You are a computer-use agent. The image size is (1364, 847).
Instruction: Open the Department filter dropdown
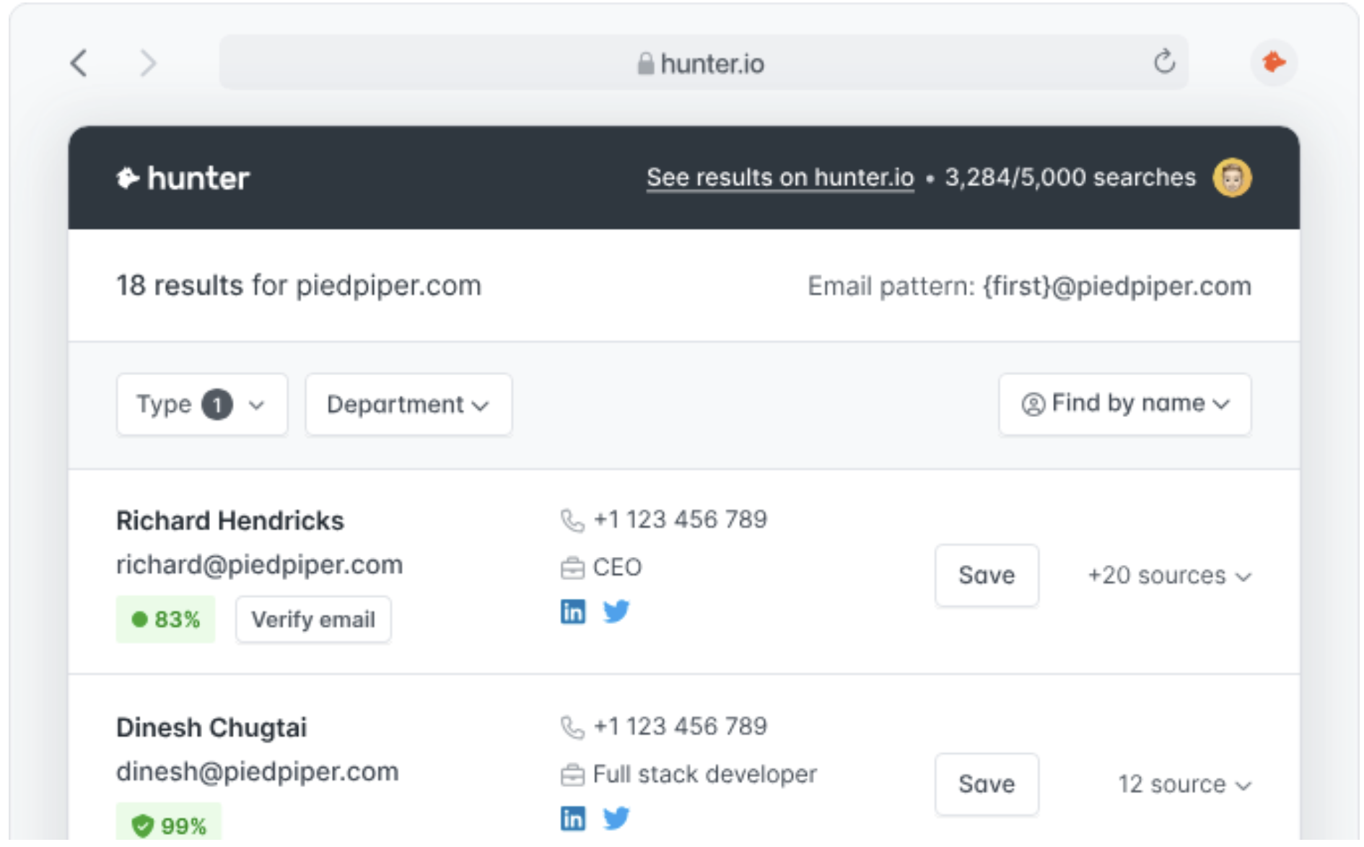(x=408, y=404)
